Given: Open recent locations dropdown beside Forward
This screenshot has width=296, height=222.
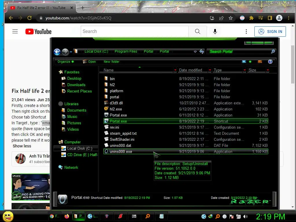Looking at the screenshot, I should pos(71,52).
